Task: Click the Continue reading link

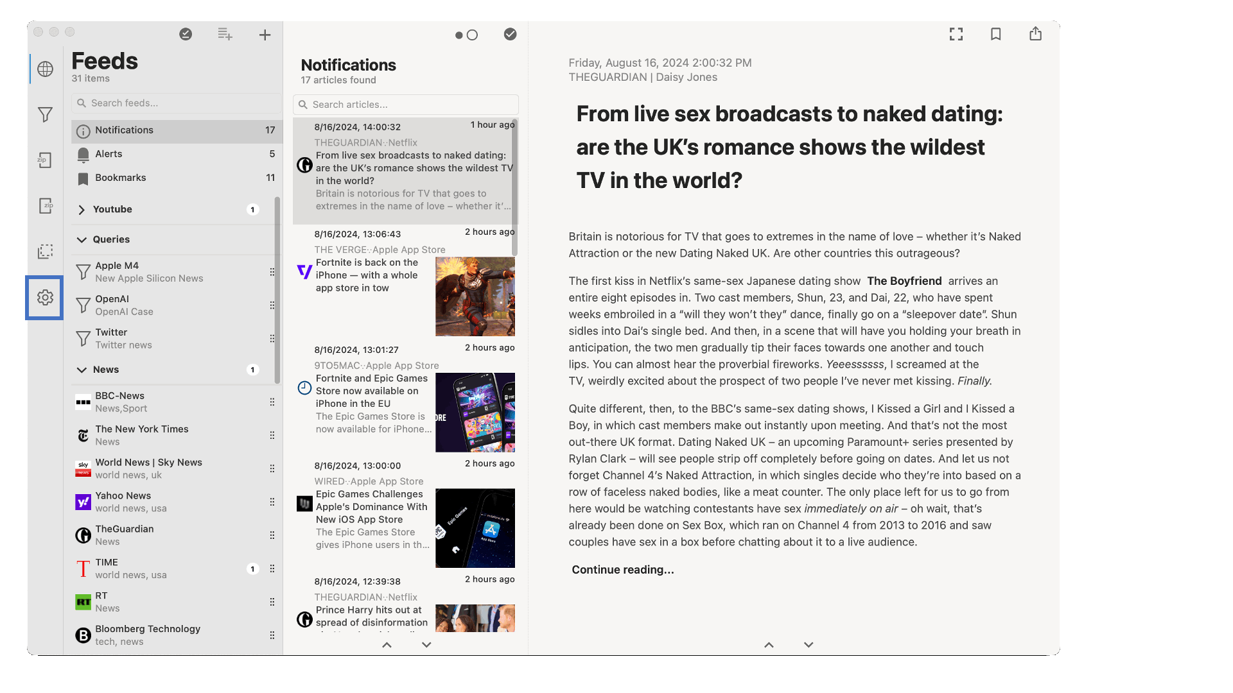Action: 622,570
